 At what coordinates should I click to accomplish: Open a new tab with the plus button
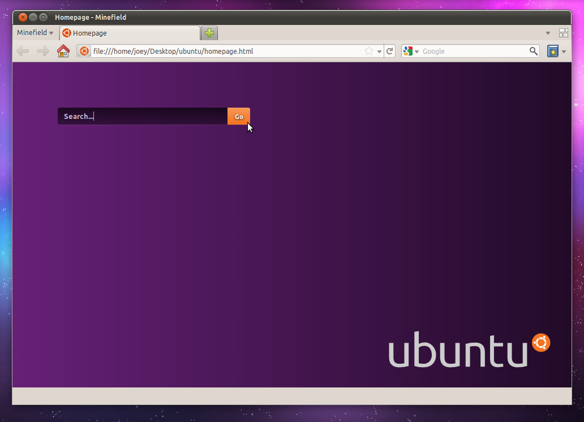click(x=209, y=33)
